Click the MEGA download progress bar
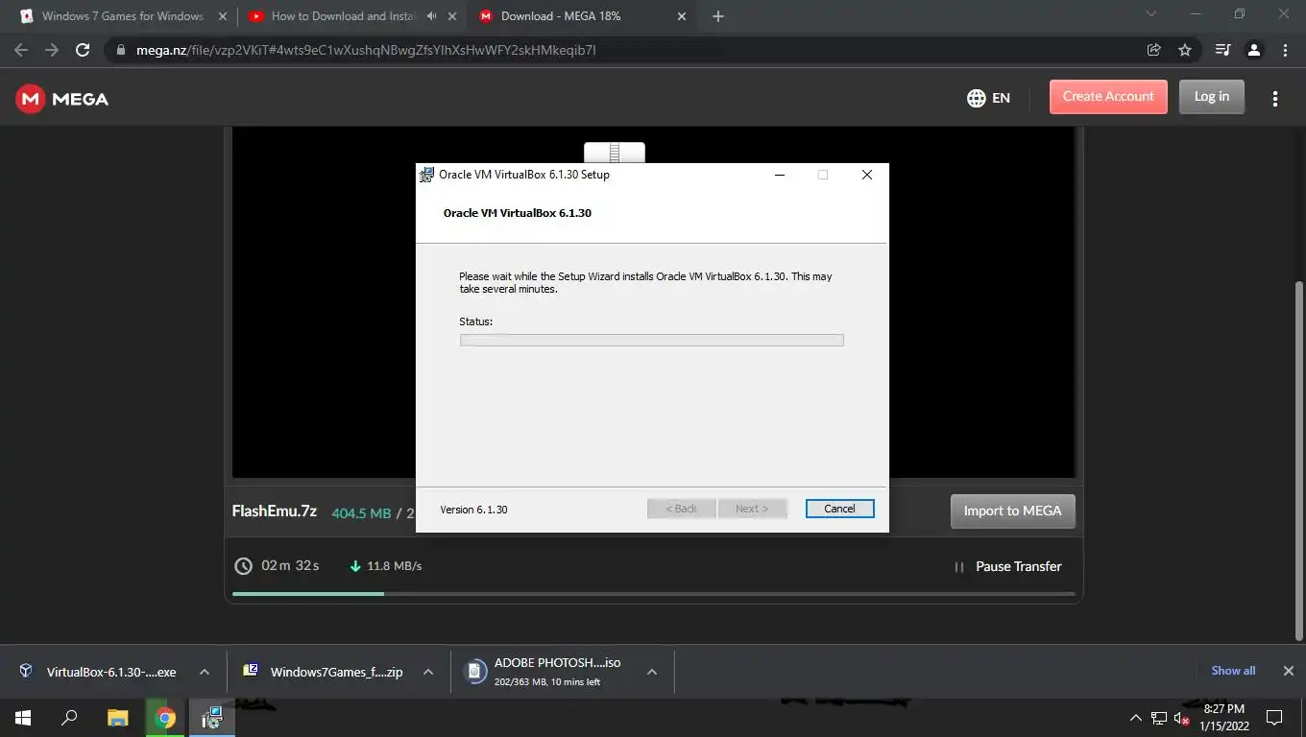Viewport: 1306px width, 737px height. point(654,594)
